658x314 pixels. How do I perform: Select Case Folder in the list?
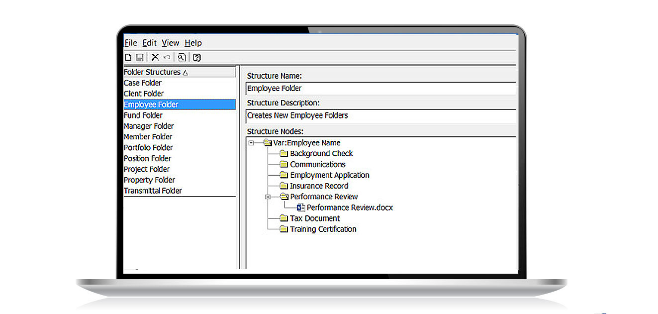143,83
